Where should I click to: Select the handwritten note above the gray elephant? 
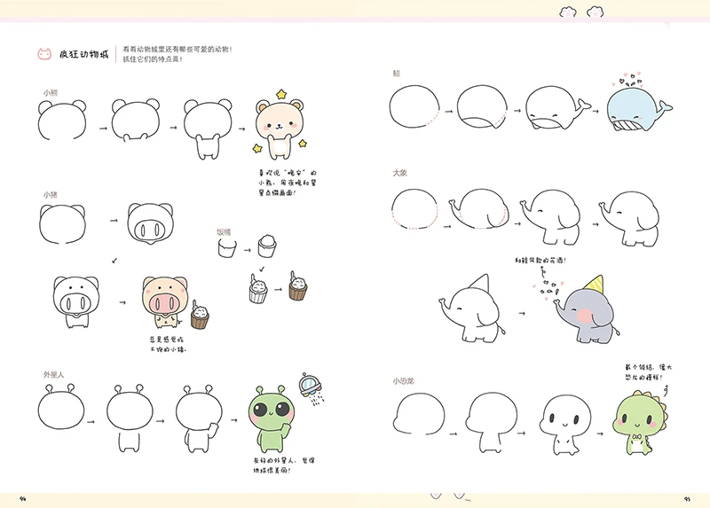pyautogui.click(x=540, y=261)
